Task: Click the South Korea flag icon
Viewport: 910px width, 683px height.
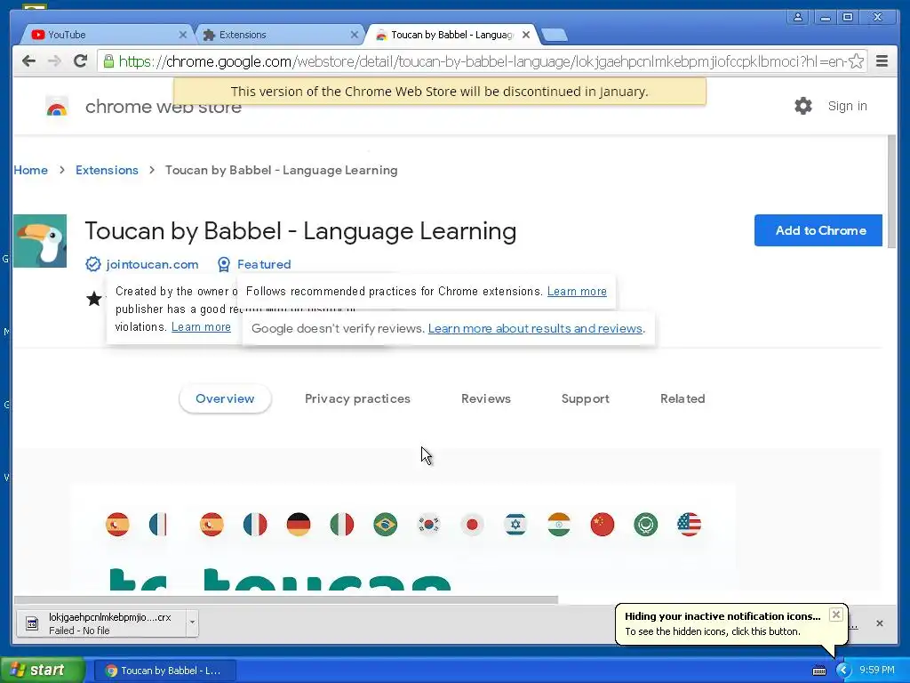Action: [429, 525]
